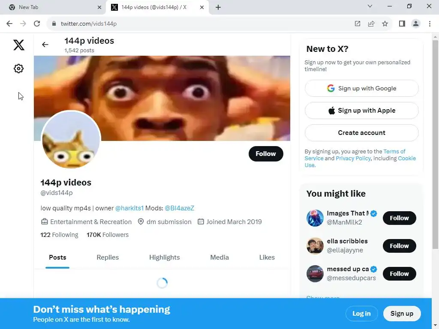Click Sign up with Google
439x329 pixels.
tap(361, 88)
